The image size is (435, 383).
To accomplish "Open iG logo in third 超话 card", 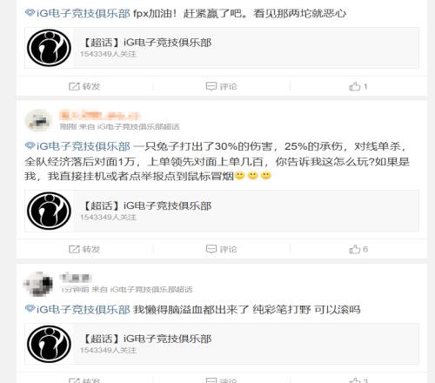I will [x=49, y=344].
